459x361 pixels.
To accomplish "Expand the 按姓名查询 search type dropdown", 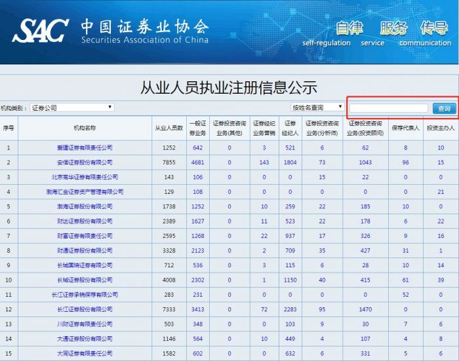I will click(317, 107).
